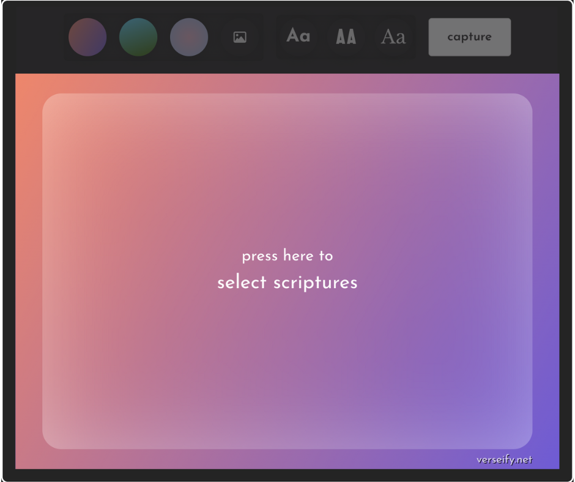Upload a custom picture via photo icon
The image size is (575, 482).
240,37
